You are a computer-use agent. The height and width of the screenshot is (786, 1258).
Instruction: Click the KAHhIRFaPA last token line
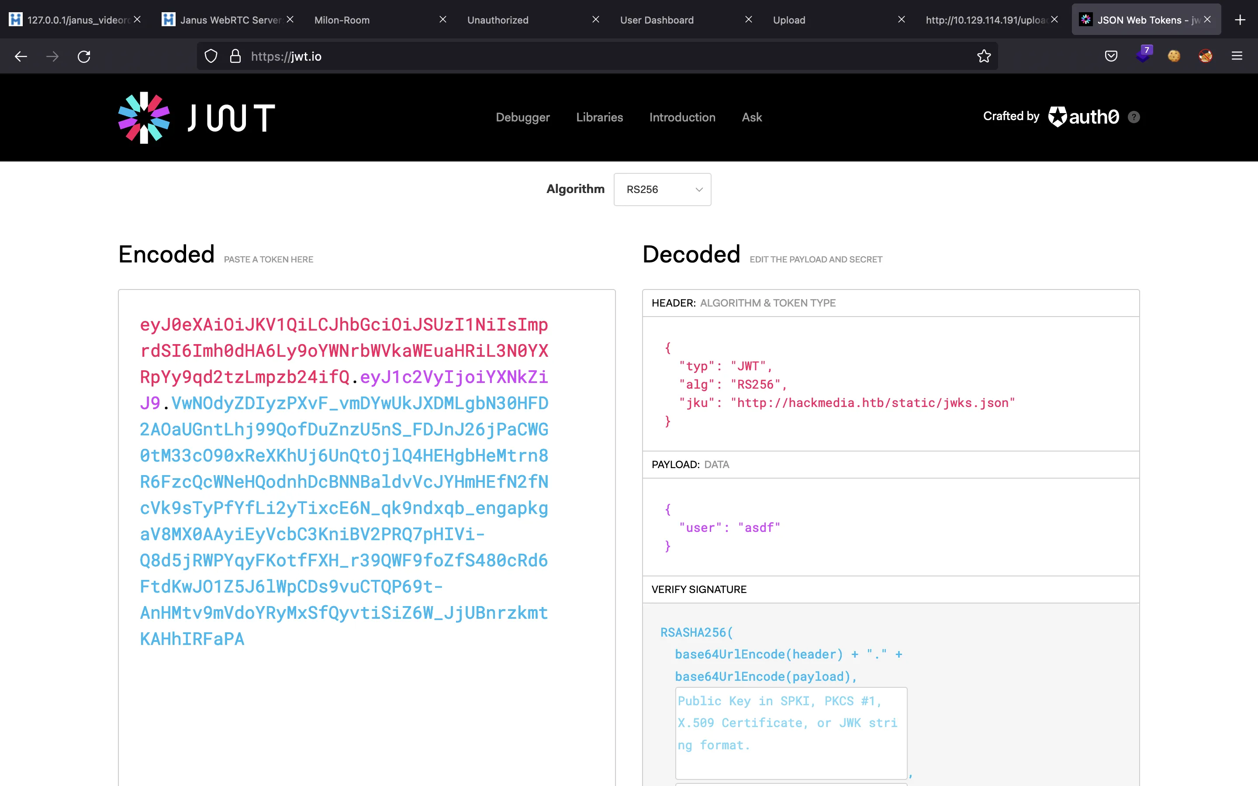pyautogui.click(x=192, y=639)
